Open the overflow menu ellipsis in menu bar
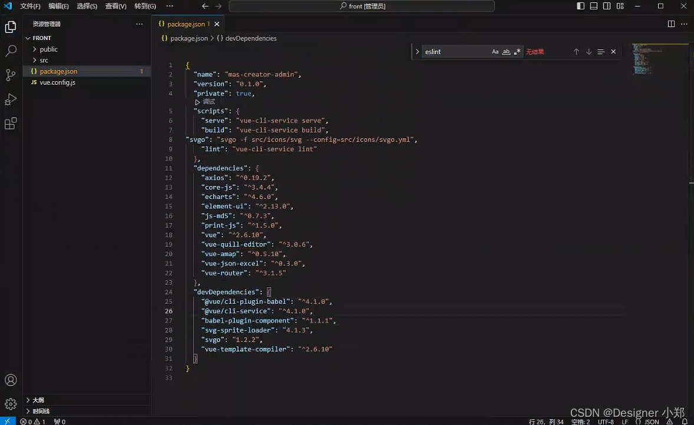This screenshot has width=694, height=425. (x=170, y=6)
